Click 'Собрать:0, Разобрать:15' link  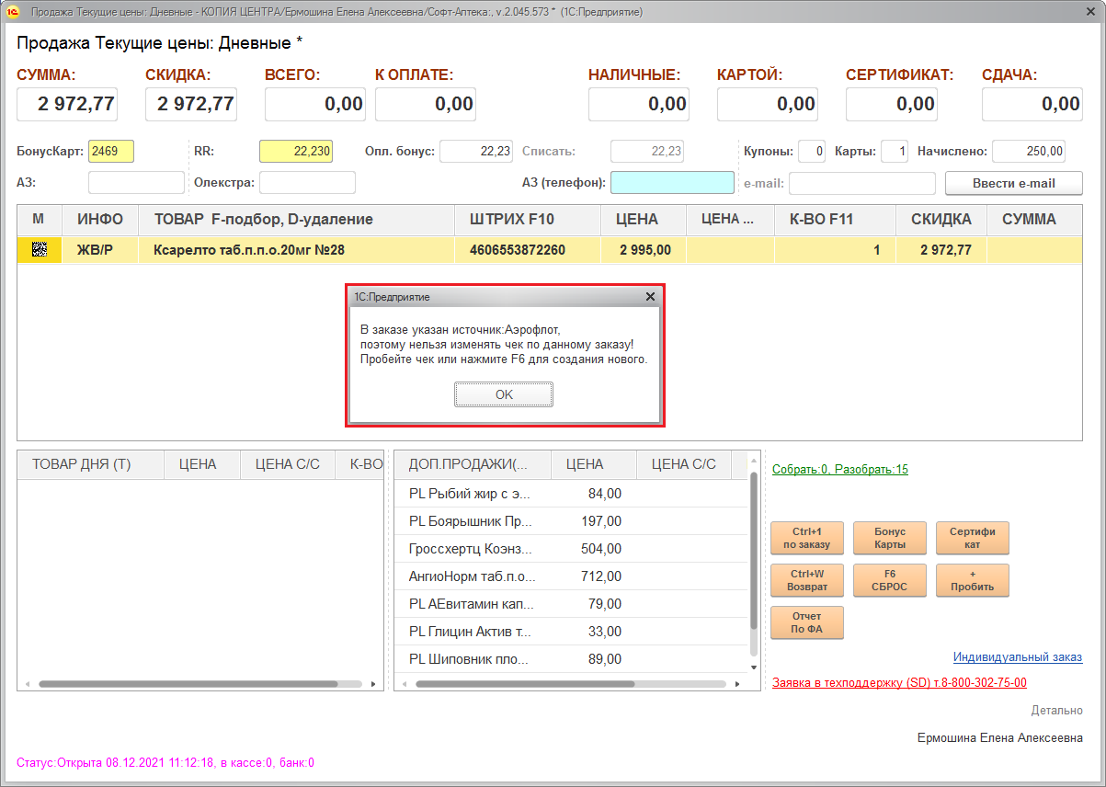pos(839,470)
